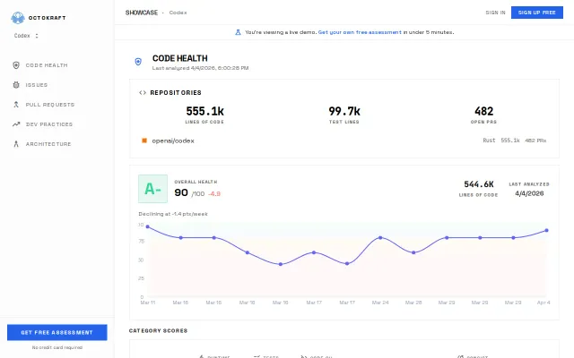574x358 pixels.
Task: Click the 544.6K lines of code value
Action: coord(479,184)
